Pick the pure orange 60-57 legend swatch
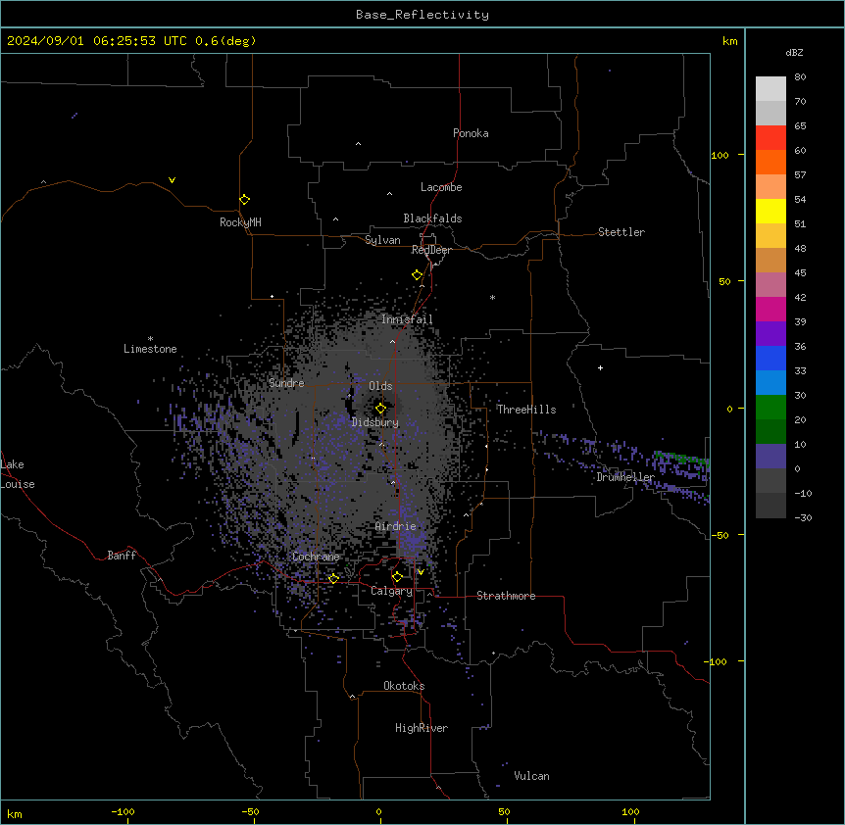The image size is (845, 825). (770, 162)
